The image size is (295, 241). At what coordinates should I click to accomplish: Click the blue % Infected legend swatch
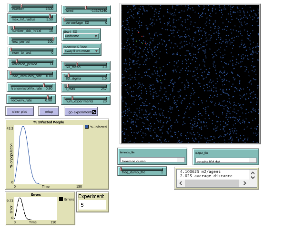[86, 127]
